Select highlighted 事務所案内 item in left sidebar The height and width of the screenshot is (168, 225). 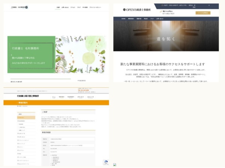point(26,118)
